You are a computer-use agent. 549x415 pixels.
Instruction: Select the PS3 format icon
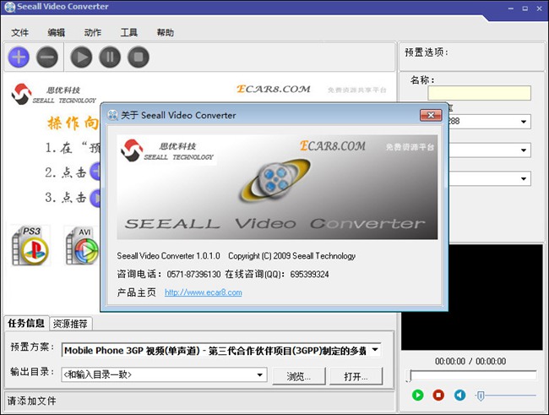[x=30, y=246]
